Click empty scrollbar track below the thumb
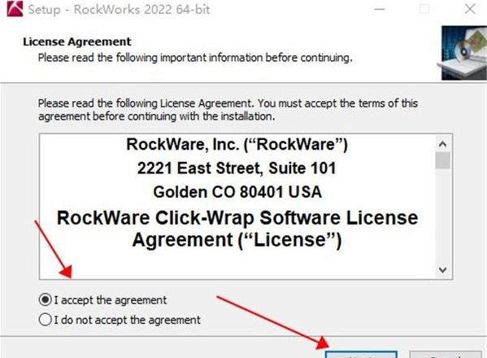The height and width of the screenshot is (358, 487). 442,216
